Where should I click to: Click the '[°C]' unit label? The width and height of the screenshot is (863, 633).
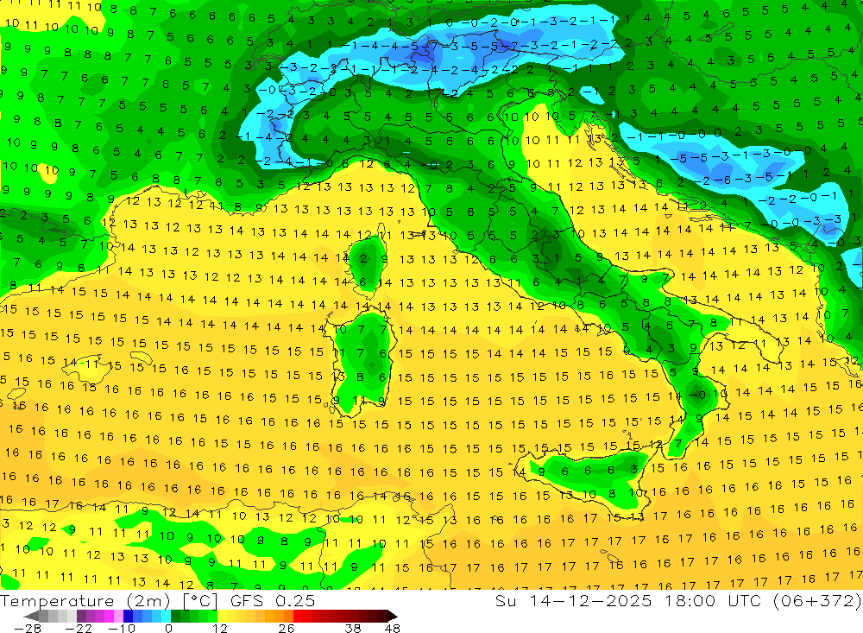point(200,601)
